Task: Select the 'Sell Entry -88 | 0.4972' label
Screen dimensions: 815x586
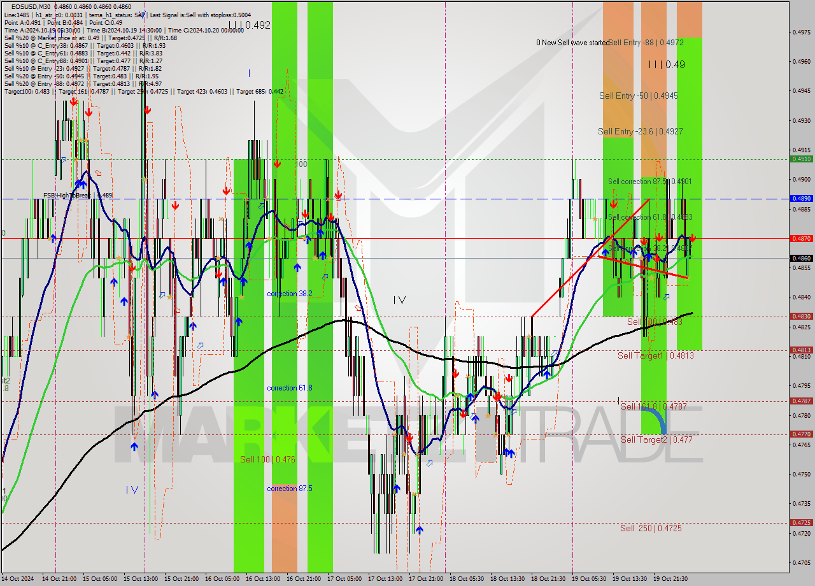Action: pos(646,42)
